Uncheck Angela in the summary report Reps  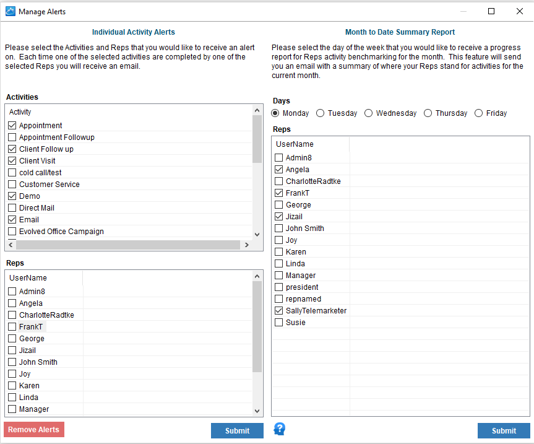(279, 169)
